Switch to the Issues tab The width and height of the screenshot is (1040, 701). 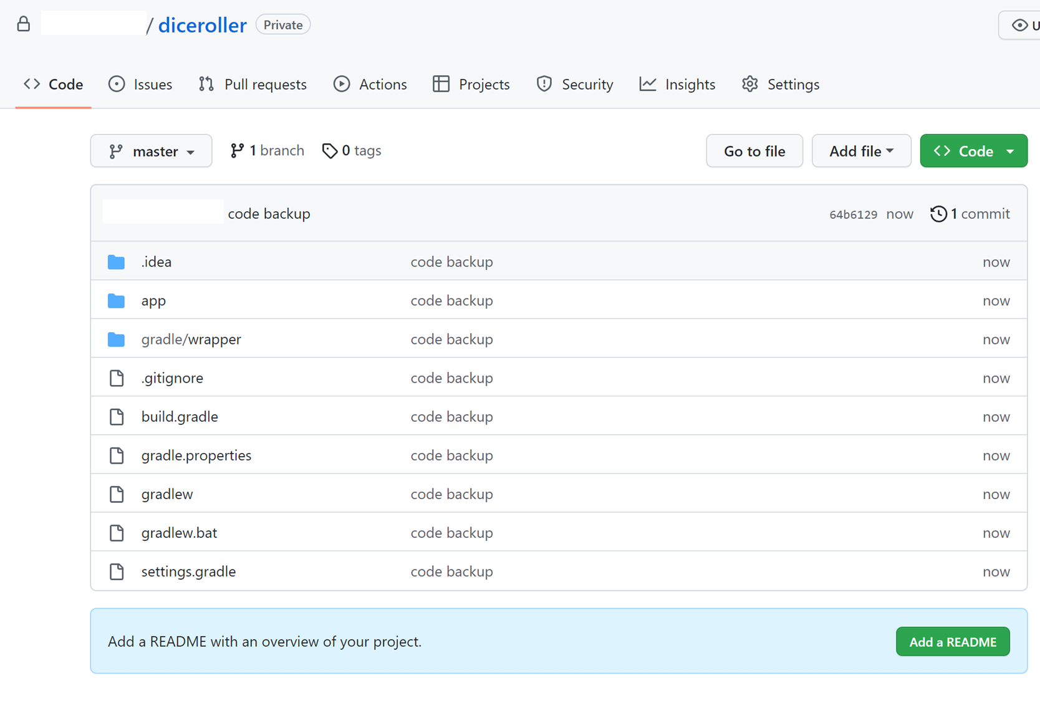(140, 84)
